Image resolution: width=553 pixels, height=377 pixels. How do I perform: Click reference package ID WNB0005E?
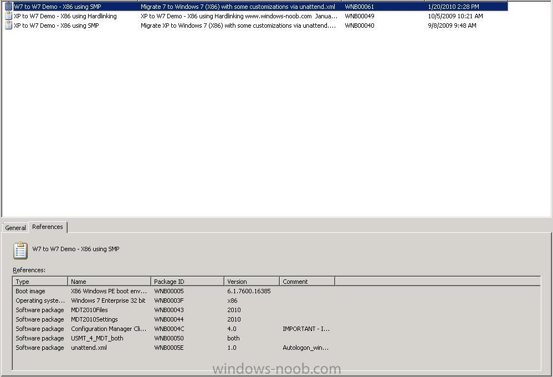(x=168, y=348)
